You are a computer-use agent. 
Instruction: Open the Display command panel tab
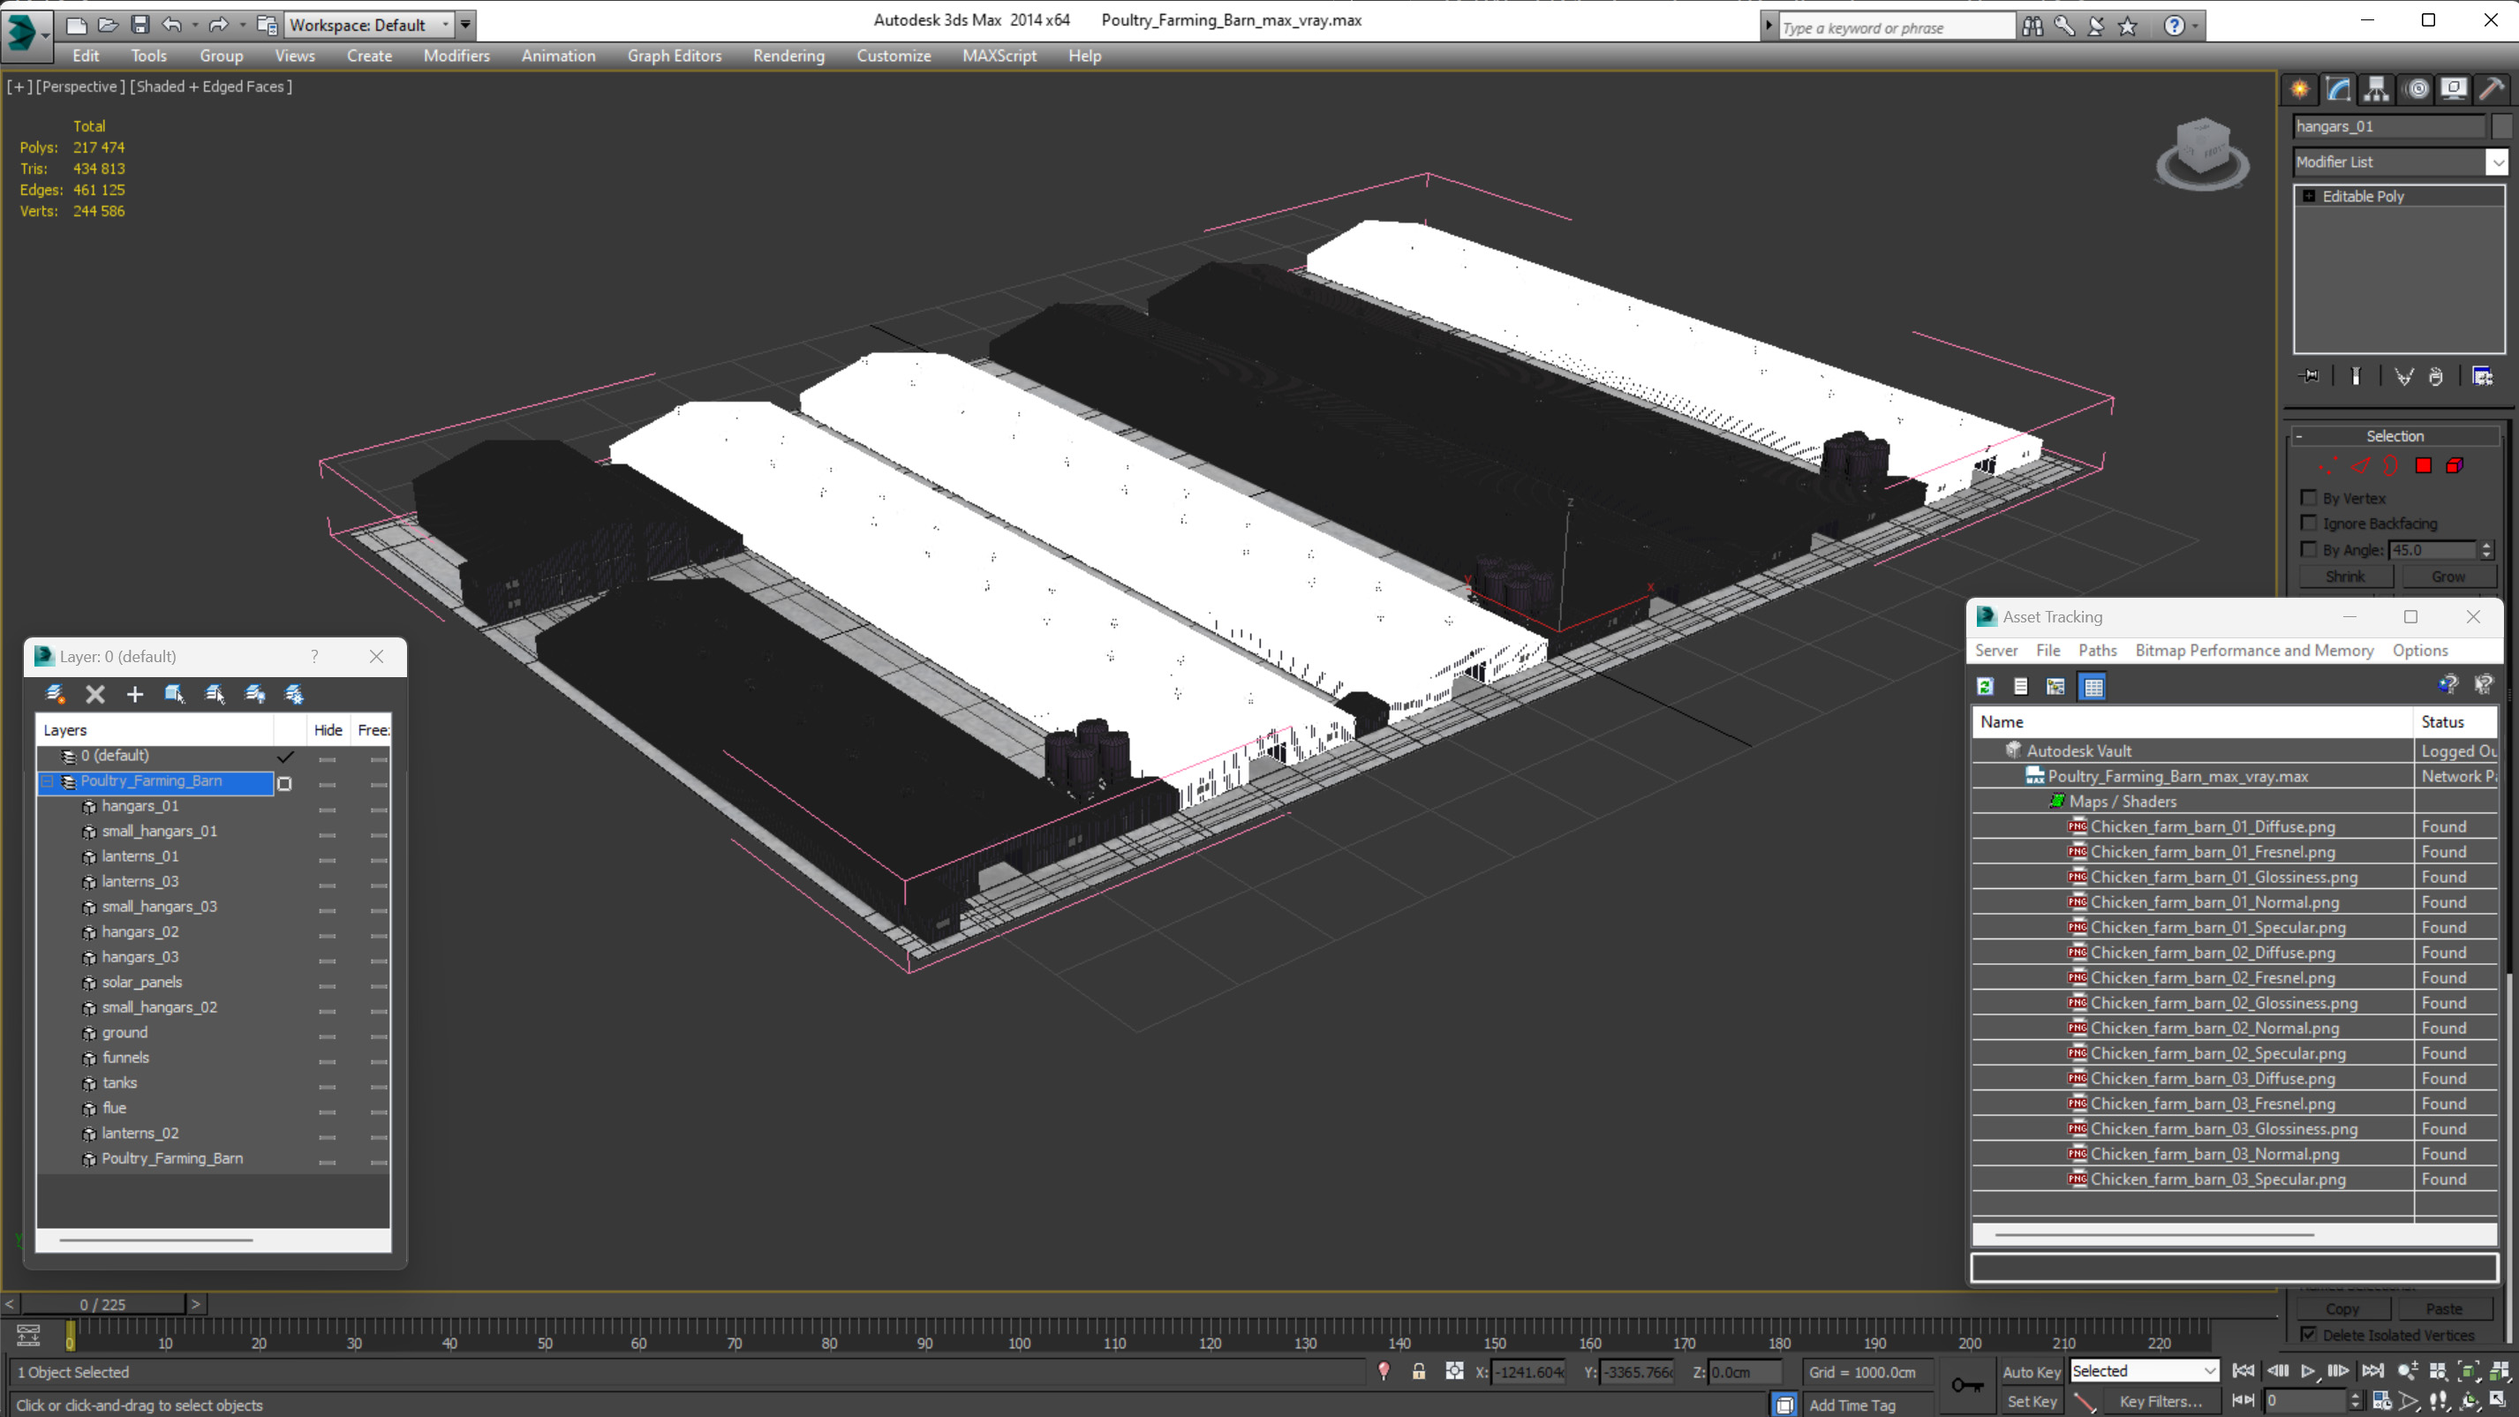[2454, 89]
